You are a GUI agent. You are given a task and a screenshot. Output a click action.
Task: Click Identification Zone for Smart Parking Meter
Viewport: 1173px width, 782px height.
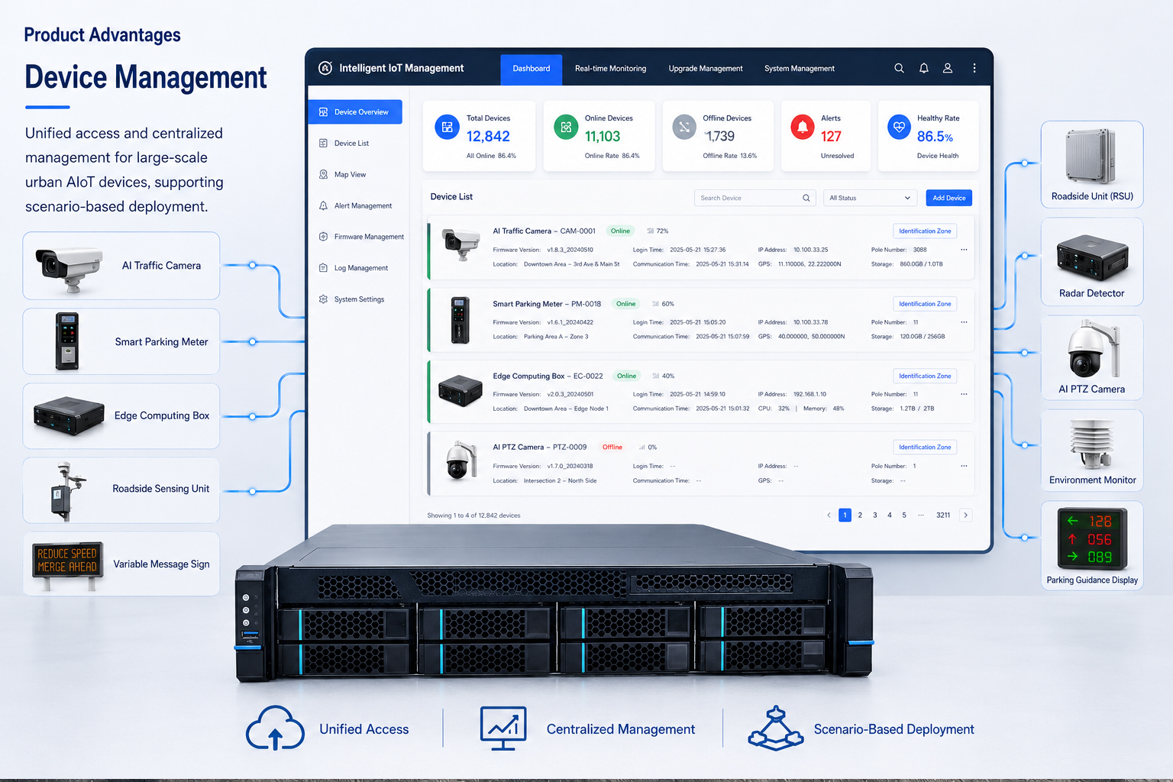pyautogui.click(x=925, y=304)
